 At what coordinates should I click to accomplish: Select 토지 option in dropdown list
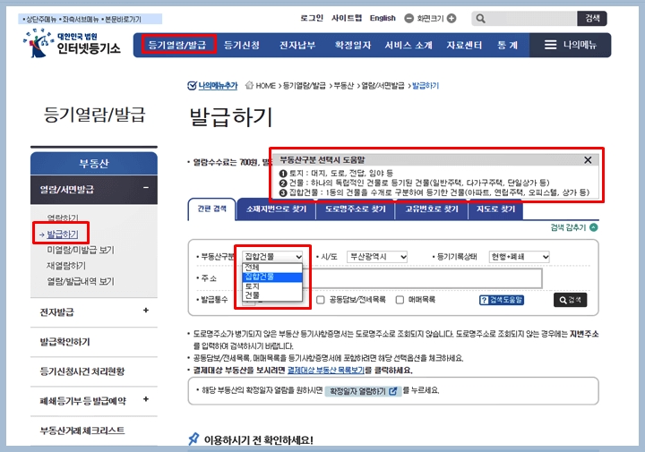[272, 286]
